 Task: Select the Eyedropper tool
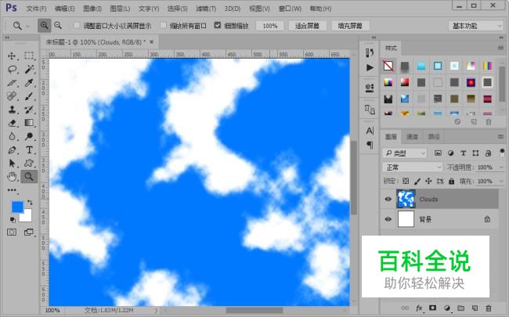click(x=29, y=83)
